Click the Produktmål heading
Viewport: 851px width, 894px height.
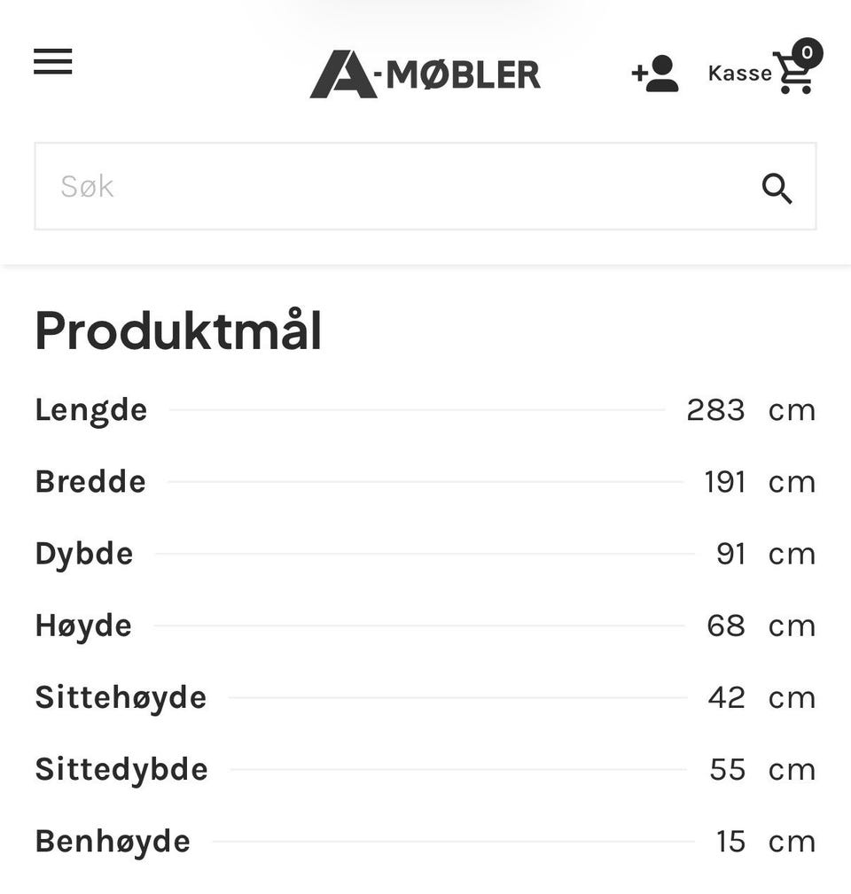[178, 331]
